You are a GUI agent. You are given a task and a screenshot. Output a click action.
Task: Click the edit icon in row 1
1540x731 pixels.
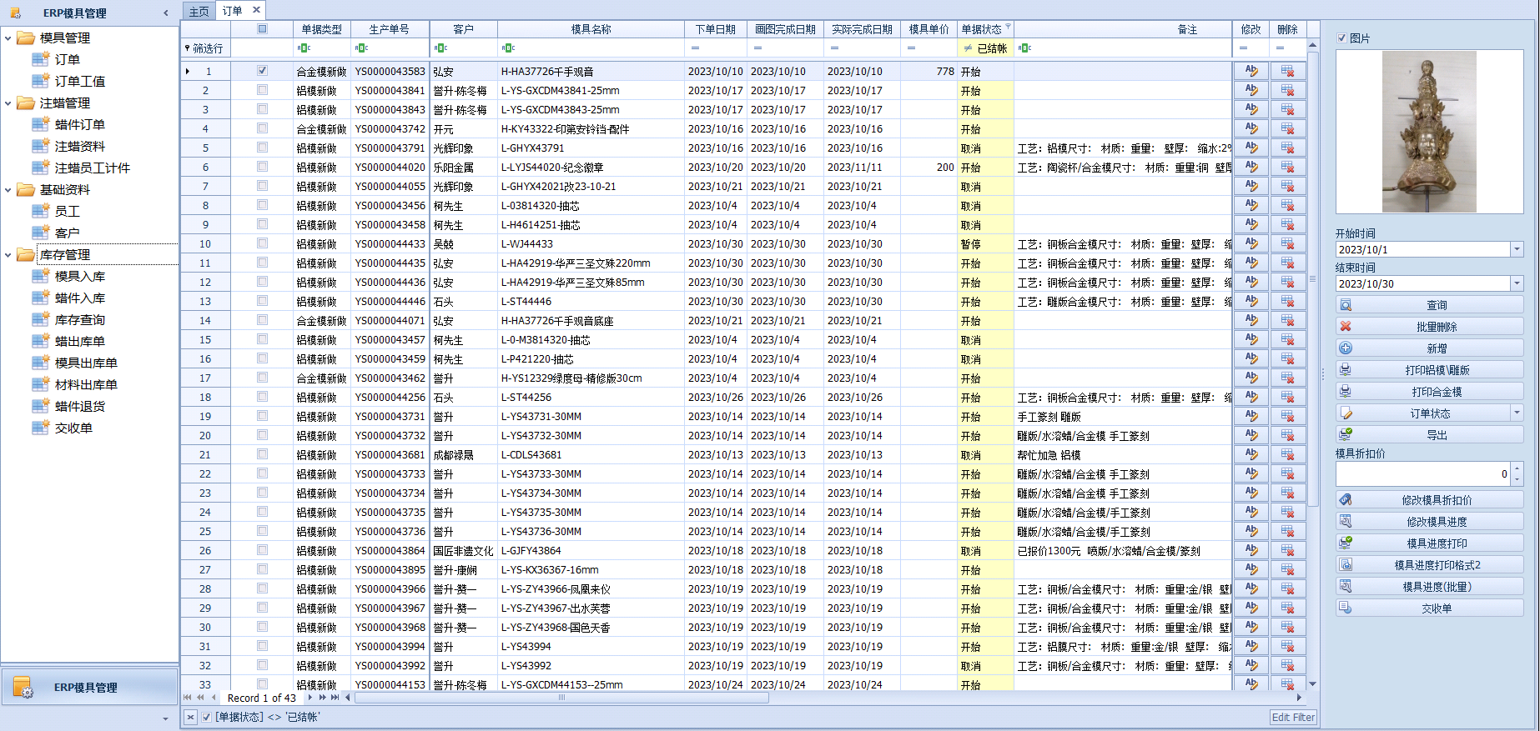coord(1251,71)
